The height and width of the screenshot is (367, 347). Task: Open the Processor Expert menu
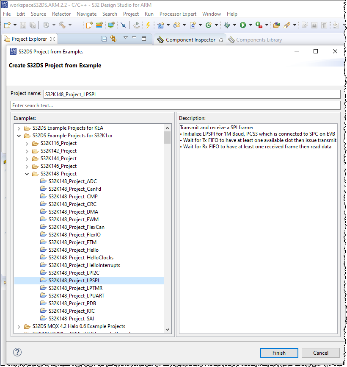pyautogui.click(x=178, y=14)
